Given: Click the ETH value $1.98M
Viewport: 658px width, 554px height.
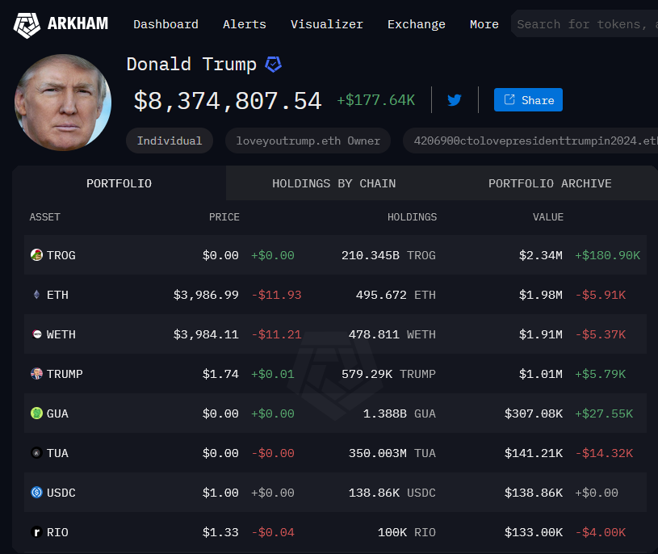Looking at the screenshot, I should click(x=540, y=295).
